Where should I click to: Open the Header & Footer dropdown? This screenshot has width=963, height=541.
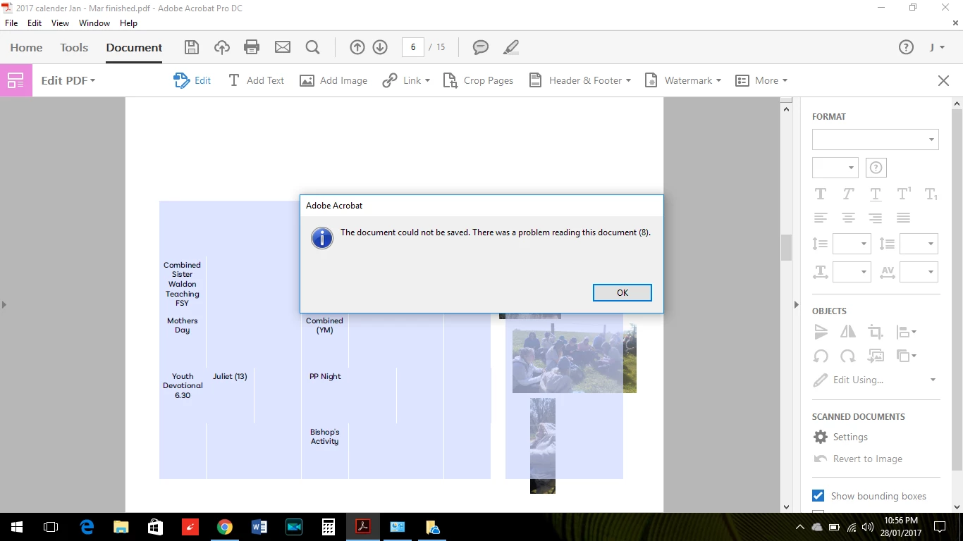tap(579, 80)
